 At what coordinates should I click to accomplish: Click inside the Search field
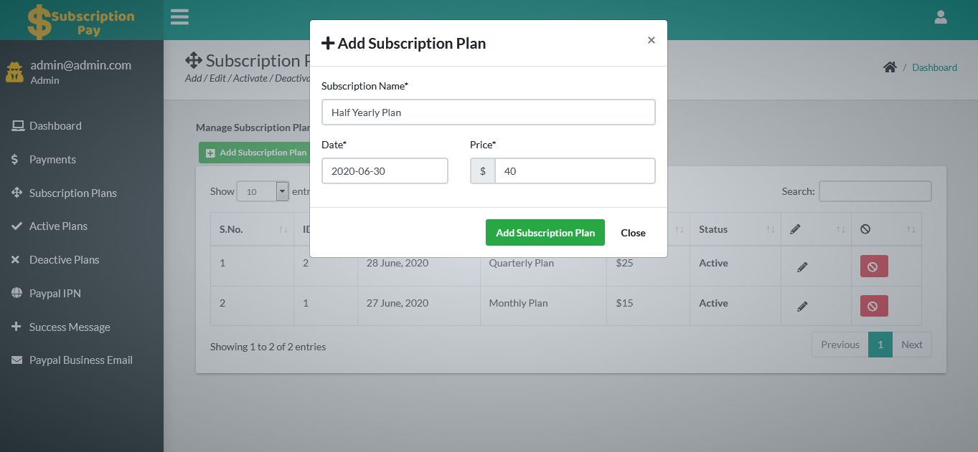[875, 191]
